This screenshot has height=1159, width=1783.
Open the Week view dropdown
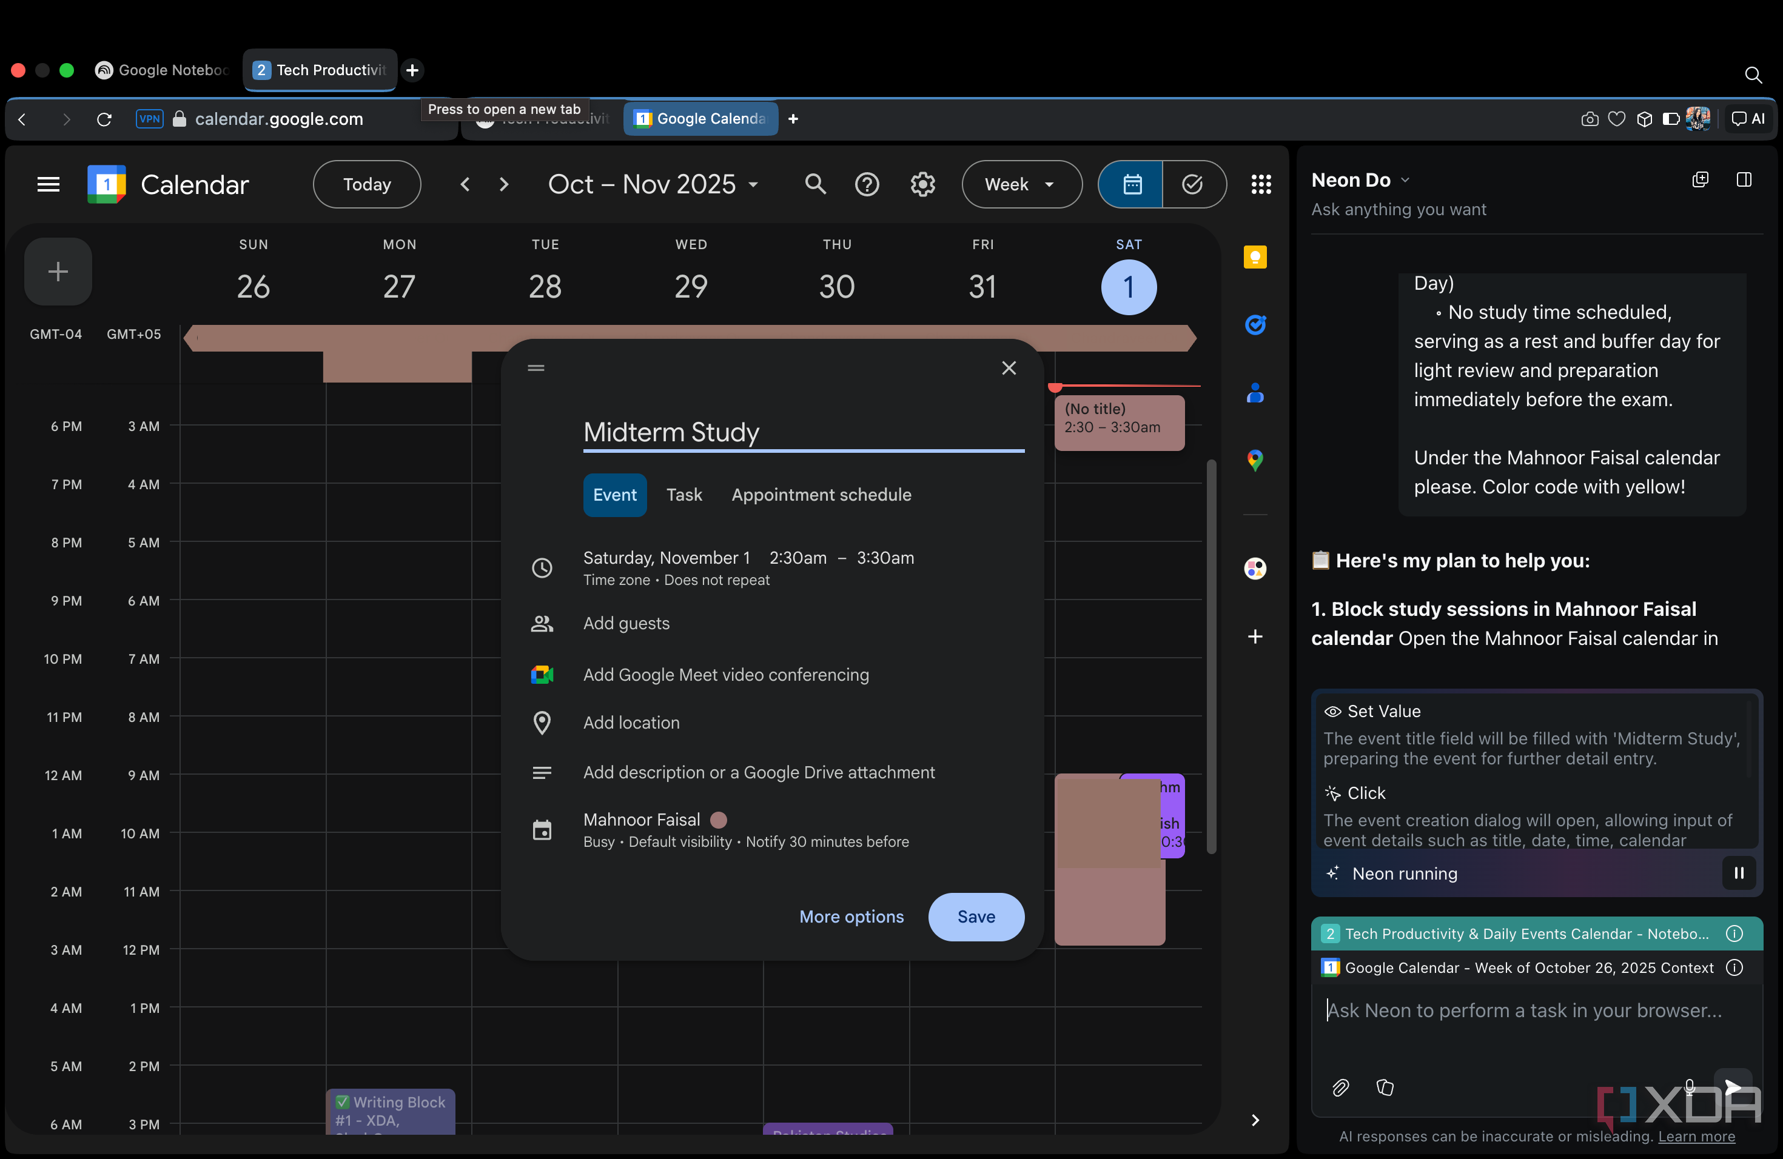(1021, 184)
